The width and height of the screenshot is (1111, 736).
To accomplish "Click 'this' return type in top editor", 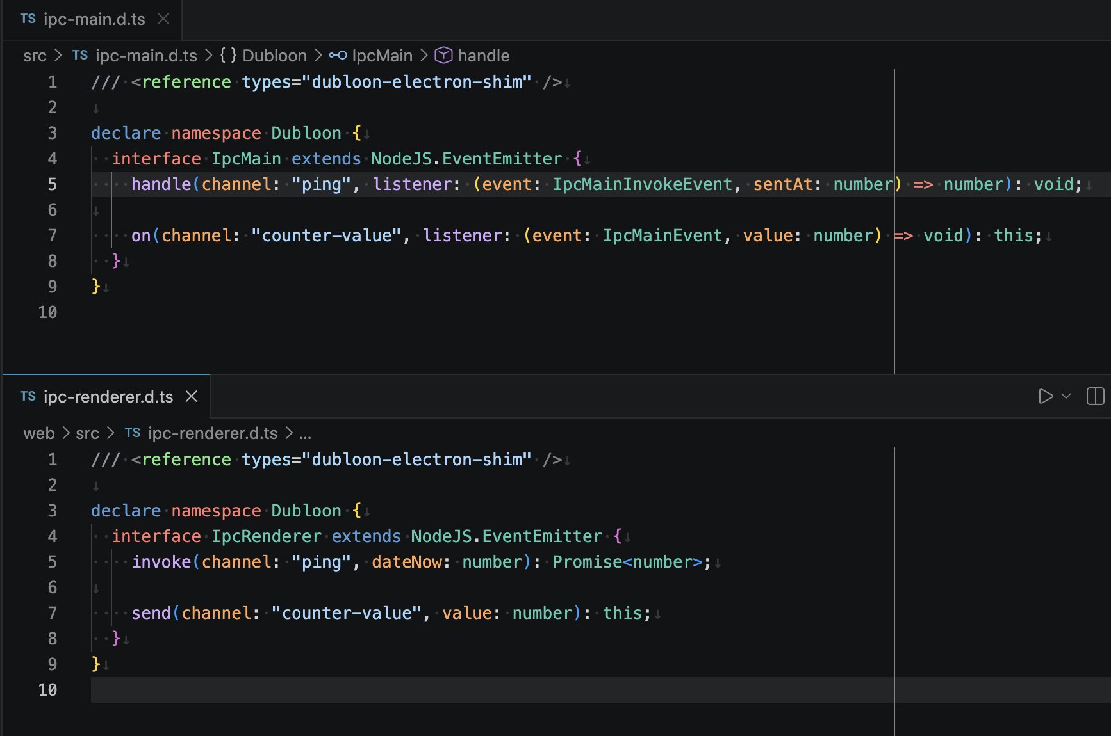I will [1013, 236].
